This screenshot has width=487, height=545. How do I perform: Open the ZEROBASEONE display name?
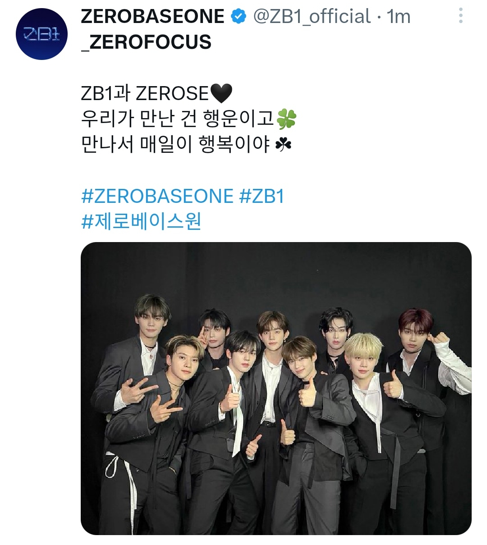(152, 17)
